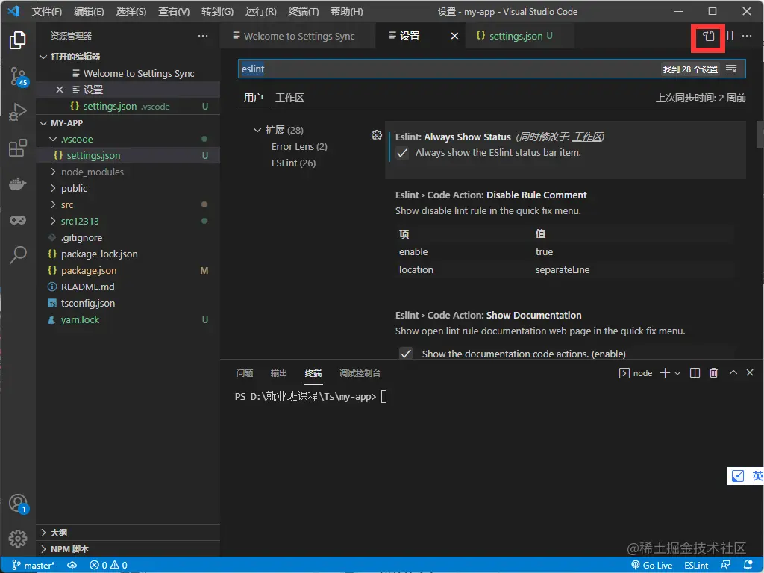Close the 设置 editor tab
Viewport: 764px width, 573px height.
point(454,36)
